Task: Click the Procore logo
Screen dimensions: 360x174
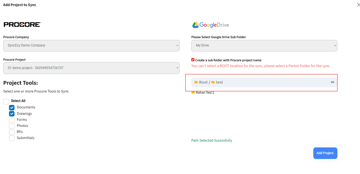Action: (x=22, y=25)
